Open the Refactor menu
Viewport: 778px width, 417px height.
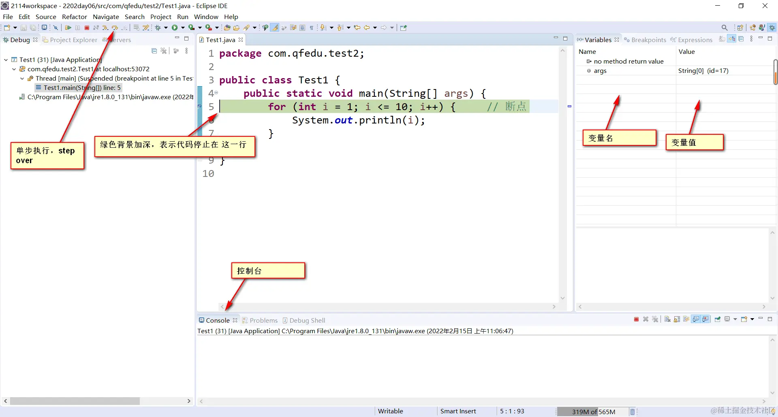(75, 17)
